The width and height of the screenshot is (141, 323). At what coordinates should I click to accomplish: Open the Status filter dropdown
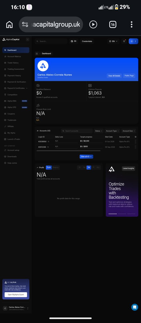tap(98, 131)
